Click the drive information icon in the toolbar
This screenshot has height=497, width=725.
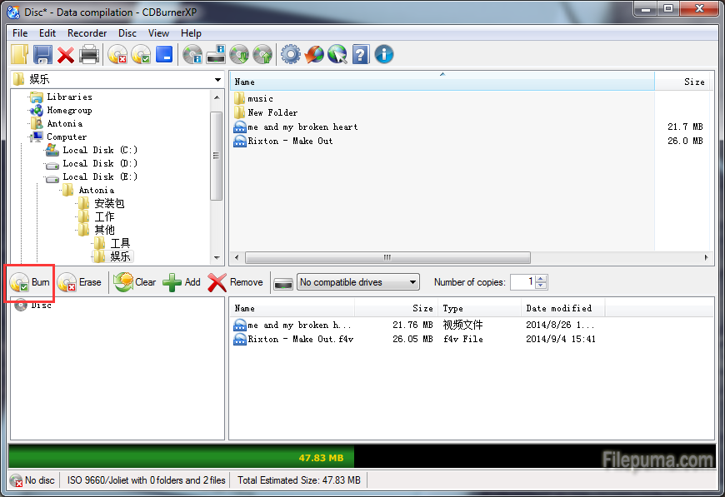[x=216, y=55]
